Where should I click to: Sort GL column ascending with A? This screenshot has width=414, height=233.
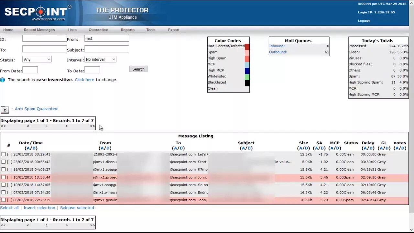(x=381, y=148)
